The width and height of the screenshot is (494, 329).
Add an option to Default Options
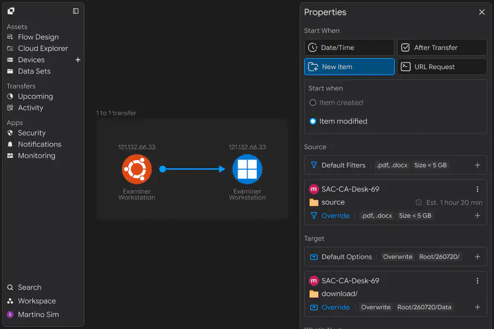coord(478,257)
